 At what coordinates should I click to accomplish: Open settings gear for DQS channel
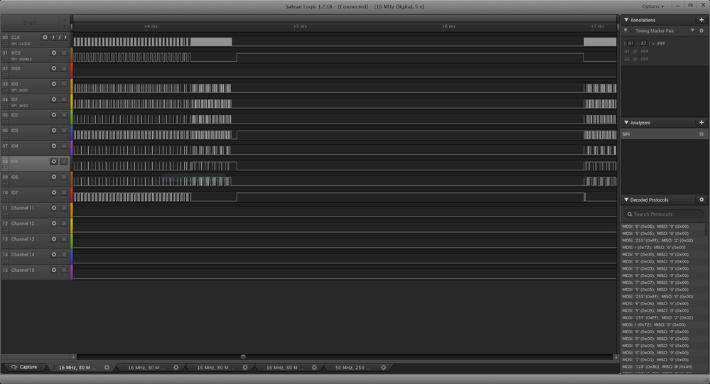[54, 68]
